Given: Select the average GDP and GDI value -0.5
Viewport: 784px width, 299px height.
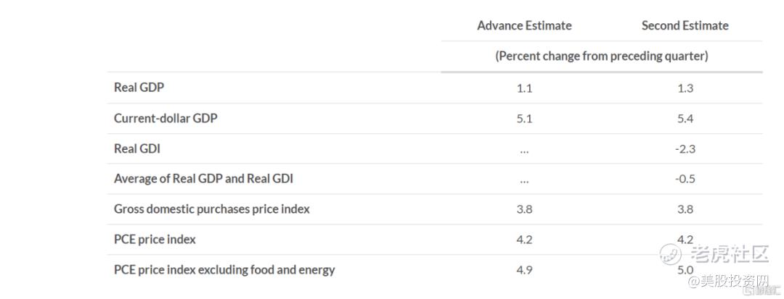Looking at the screenshot, I should click(x=683, y=179).
